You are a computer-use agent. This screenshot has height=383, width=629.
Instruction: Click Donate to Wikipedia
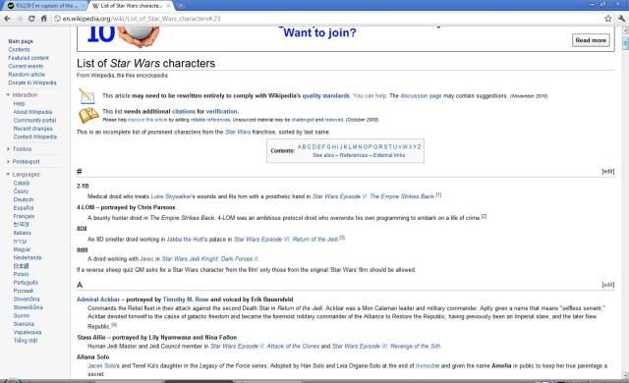(32, 82)
